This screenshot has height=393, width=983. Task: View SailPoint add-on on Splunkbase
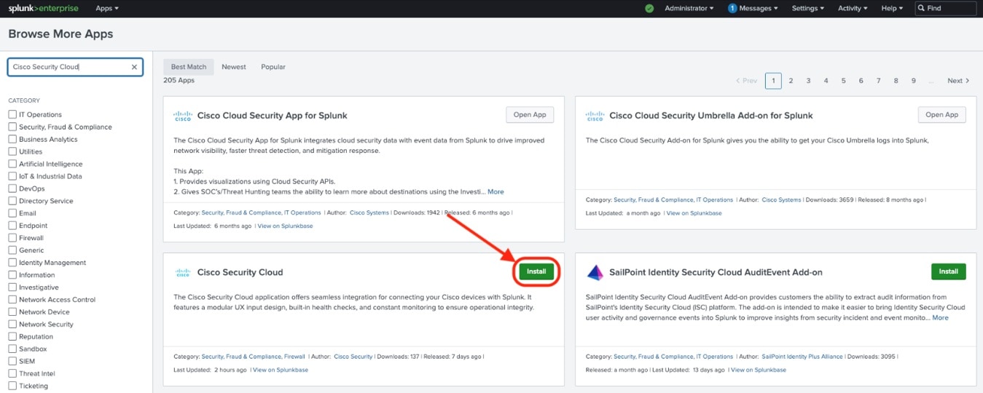click(759, 370)
